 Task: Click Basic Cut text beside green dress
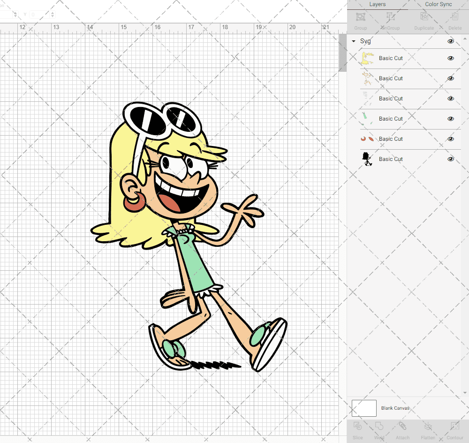391,119
